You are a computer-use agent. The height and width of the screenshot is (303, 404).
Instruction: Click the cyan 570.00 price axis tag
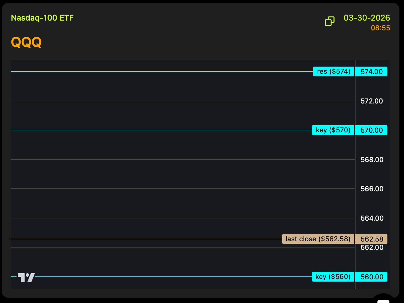pyautogui.click(x=371, y=130)
